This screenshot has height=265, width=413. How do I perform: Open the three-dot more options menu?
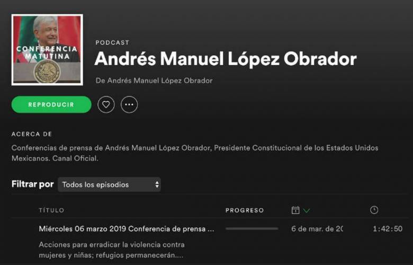click(129, 105)
